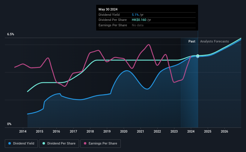Click the 2015 x-axis label
246x152 pixels.
[x=40, y=131]
